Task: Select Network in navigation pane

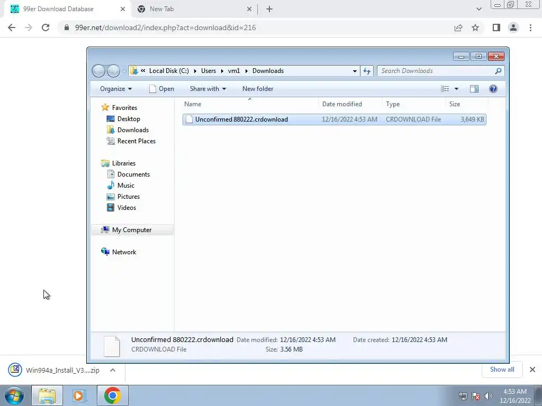Action: [124, 252]
